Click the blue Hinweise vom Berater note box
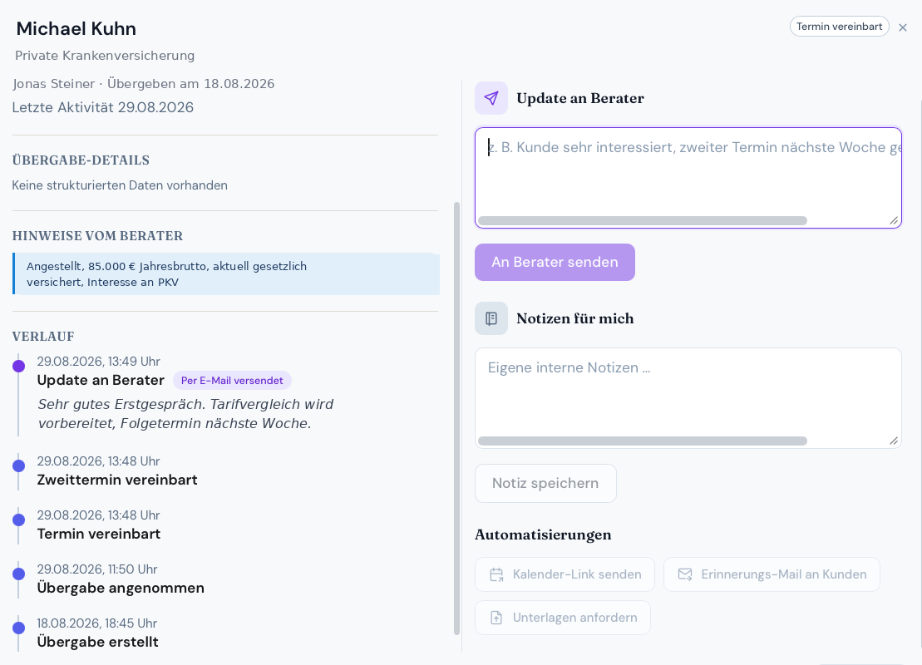Image resolution: width=922 pixels, height=665 pixels. 226,274
